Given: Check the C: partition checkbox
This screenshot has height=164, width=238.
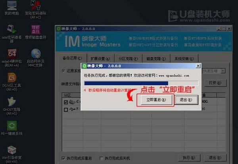Looking at the screenshot, I should pyautogui.click(x=66, y=102).
